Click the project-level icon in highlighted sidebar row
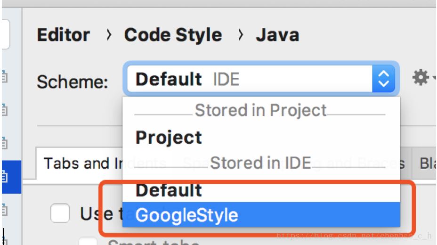This screenshot has height=245, width=437. pos(5,177)
